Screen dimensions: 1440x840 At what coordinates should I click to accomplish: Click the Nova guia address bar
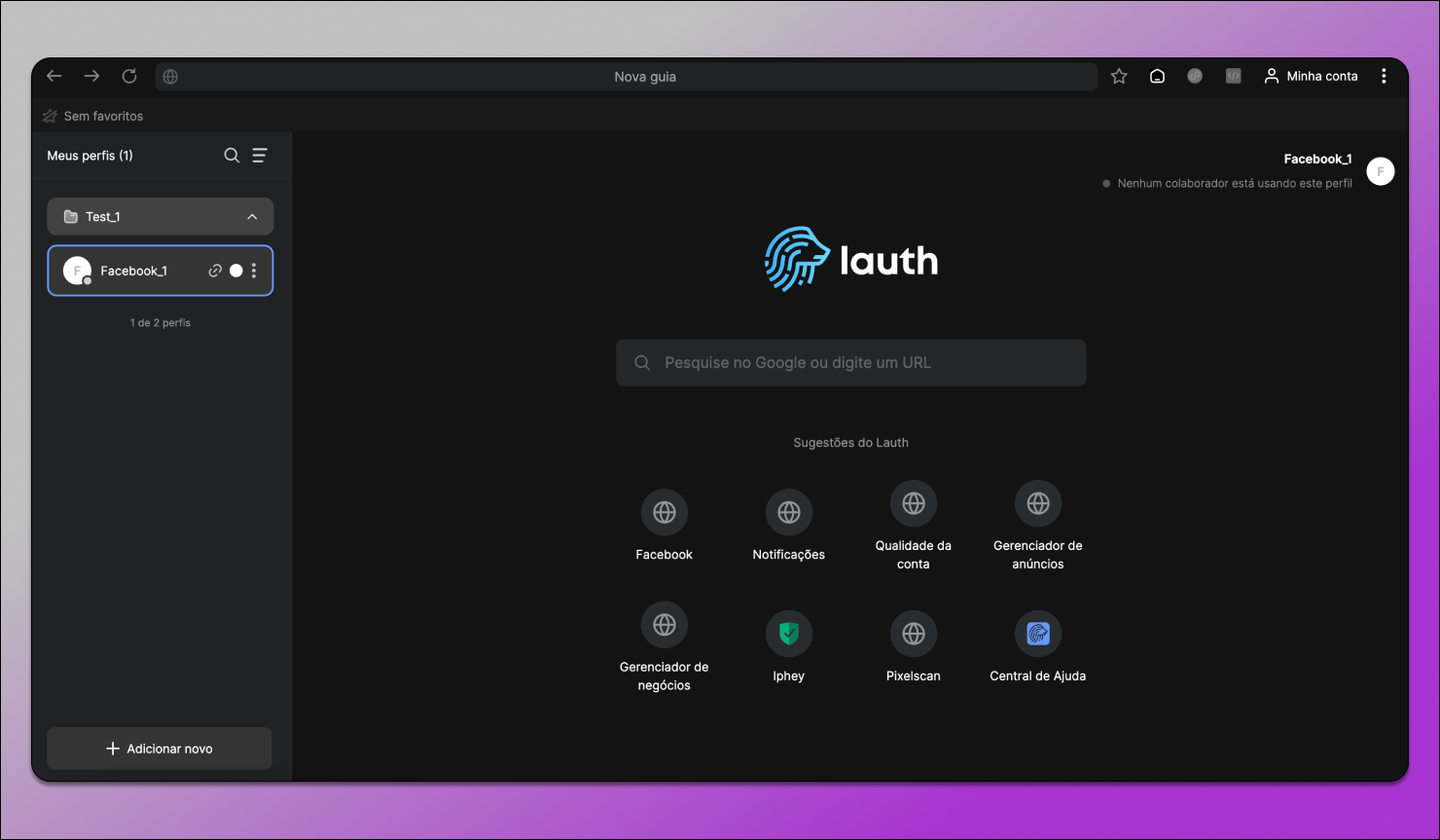point(627,77)
